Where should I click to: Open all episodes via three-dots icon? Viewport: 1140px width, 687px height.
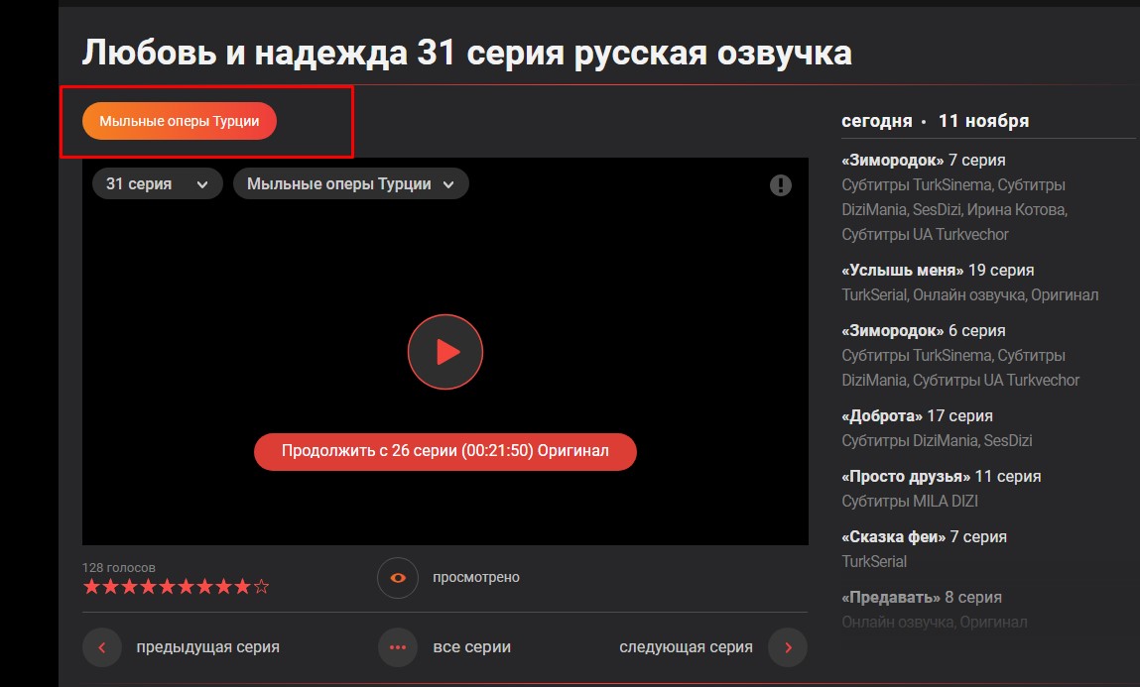(398, 647)
